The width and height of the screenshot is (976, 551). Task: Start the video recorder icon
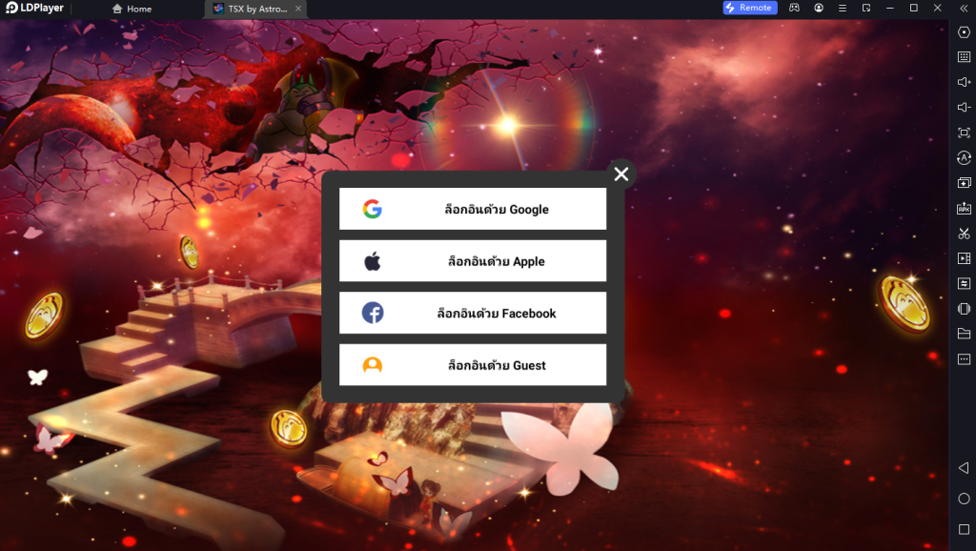[964, 258]
